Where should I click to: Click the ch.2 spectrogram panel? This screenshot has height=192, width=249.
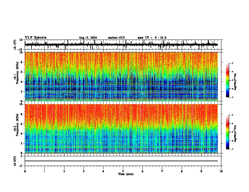(121, 129)
